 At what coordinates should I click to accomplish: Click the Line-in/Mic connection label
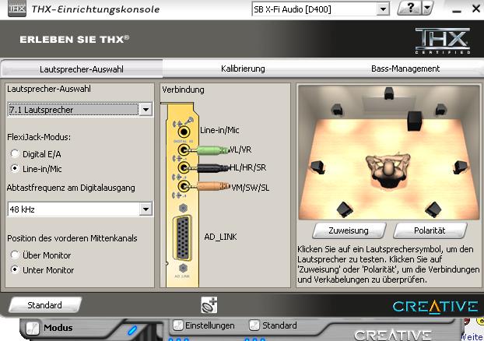[x=219, y=130]
